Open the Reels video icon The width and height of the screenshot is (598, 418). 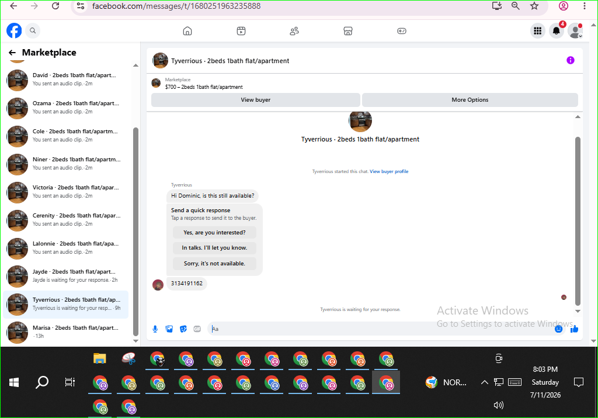pyautogui.click(x=241, y=31)
